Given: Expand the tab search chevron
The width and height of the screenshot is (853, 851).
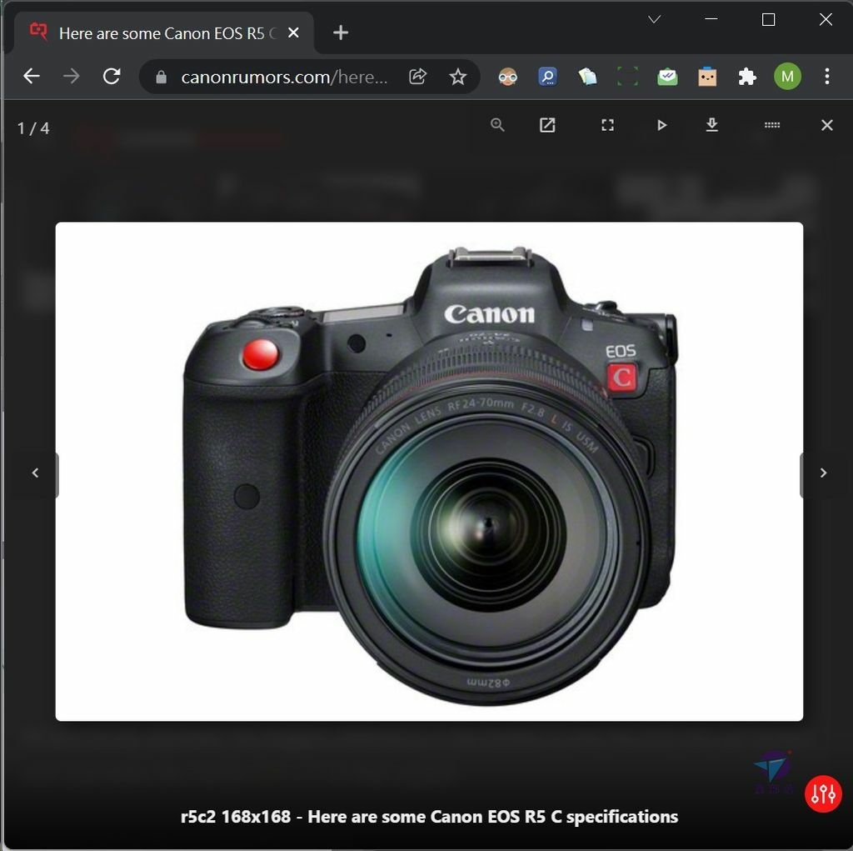Looking at the screenshot, I should (655, 20).
